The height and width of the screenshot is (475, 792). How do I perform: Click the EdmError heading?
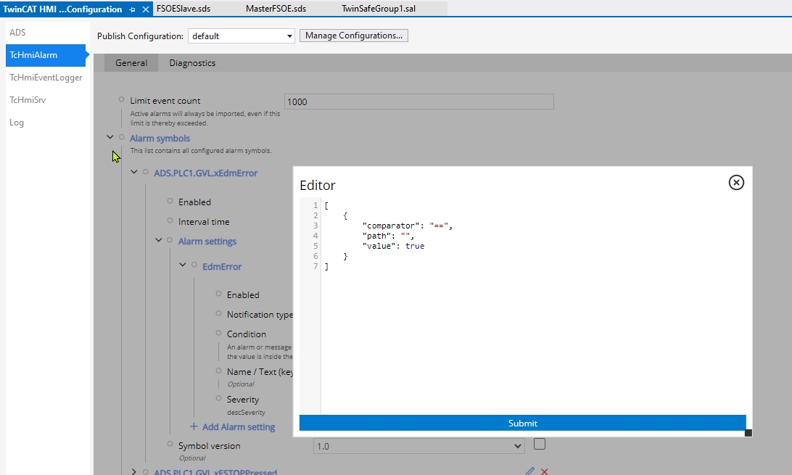click(x=222, y=267)
